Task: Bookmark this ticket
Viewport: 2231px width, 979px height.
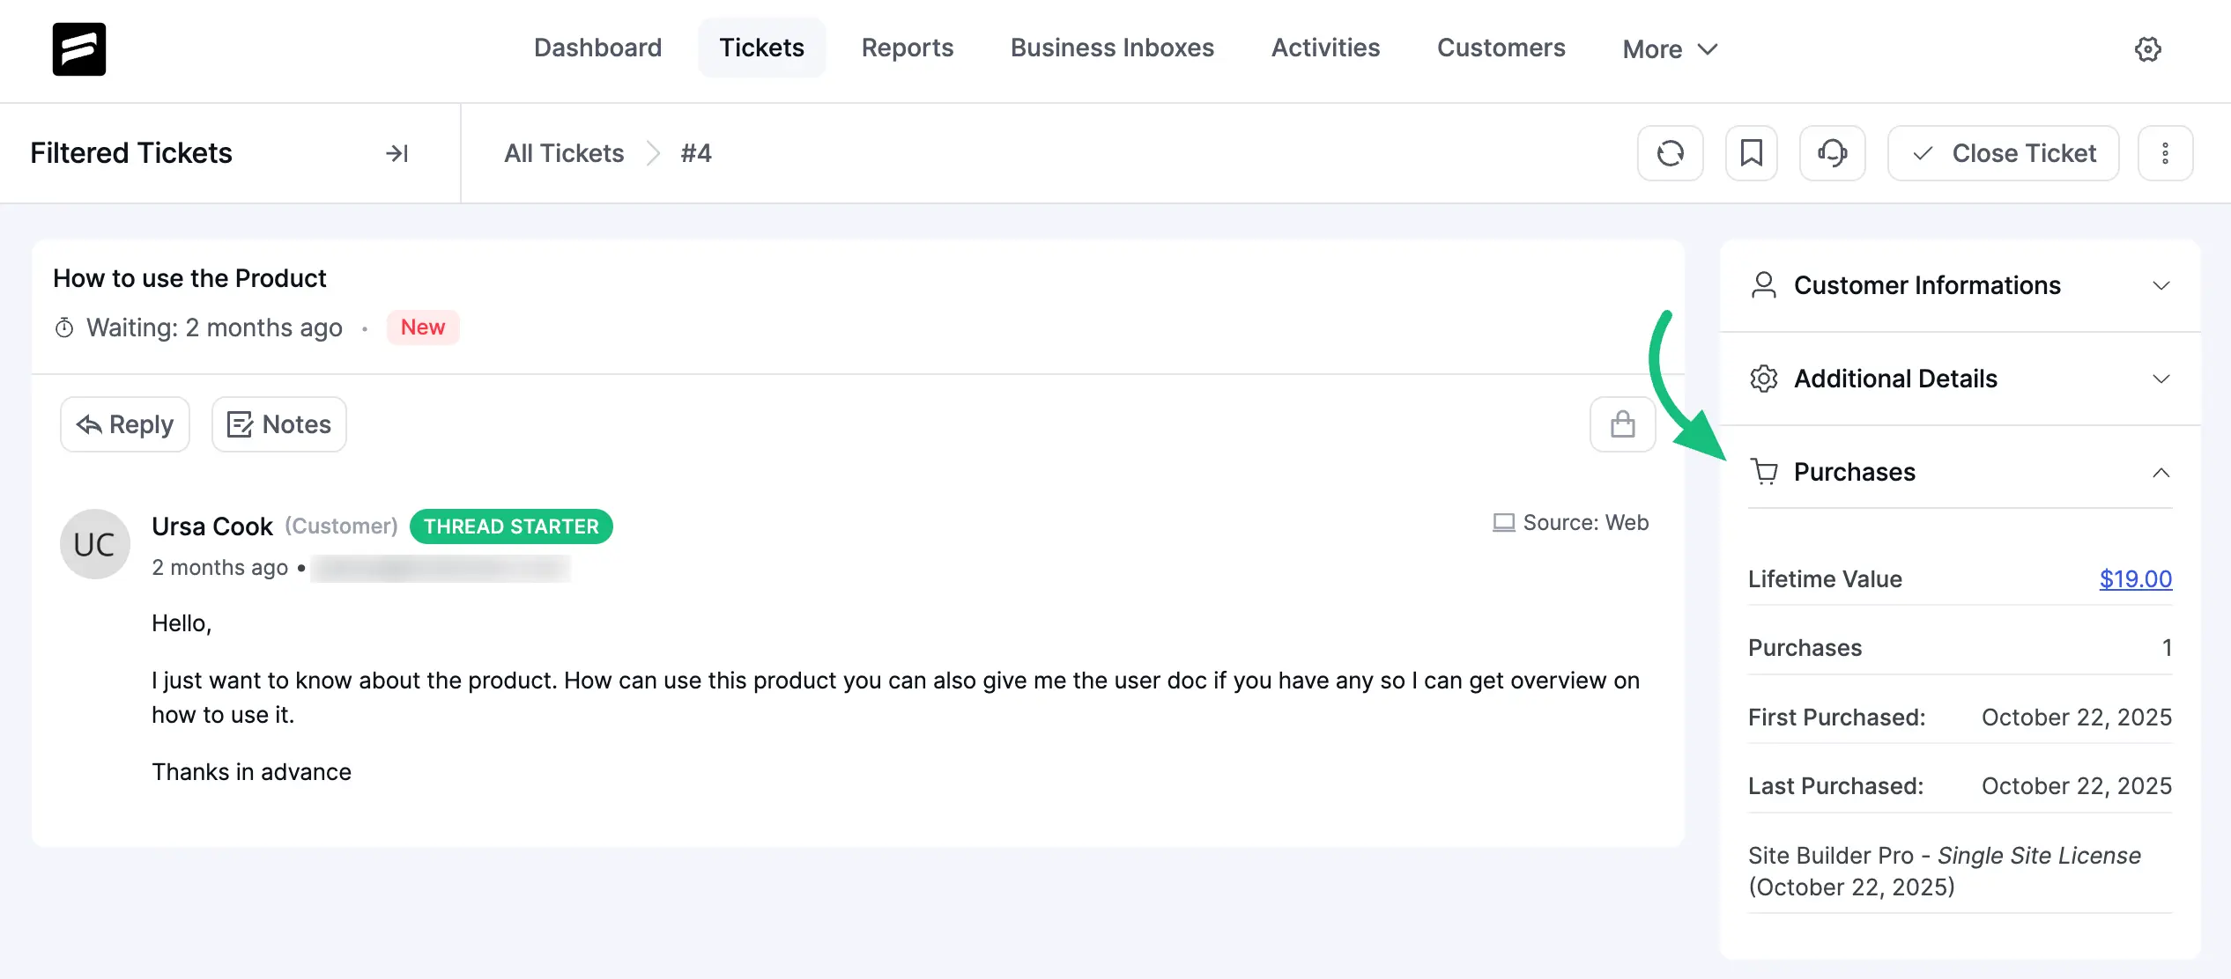Action: coord(1751,153)
